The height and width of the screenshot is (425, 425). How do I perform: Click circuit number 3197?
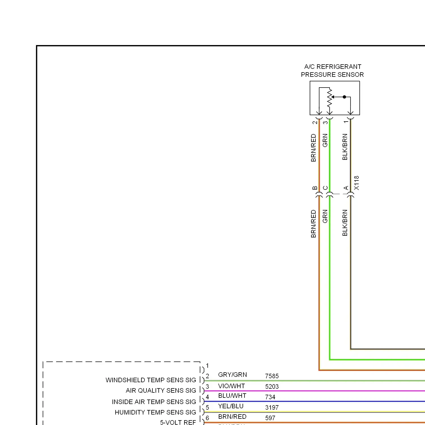point(272,407)
